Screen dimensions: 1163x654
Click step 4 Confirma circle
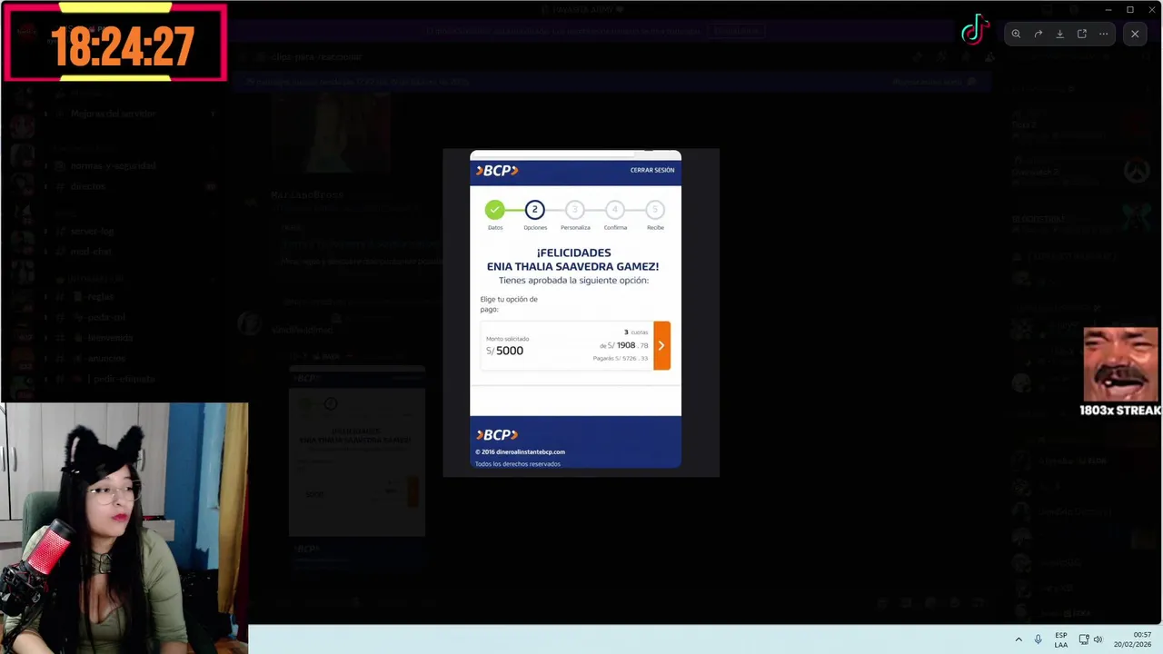[x=614, y=210]
